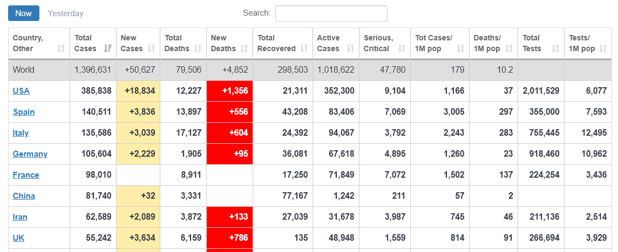
Task: Click UK new deaths cell +786
Action: pyautogui.click(x=230, y=238)
